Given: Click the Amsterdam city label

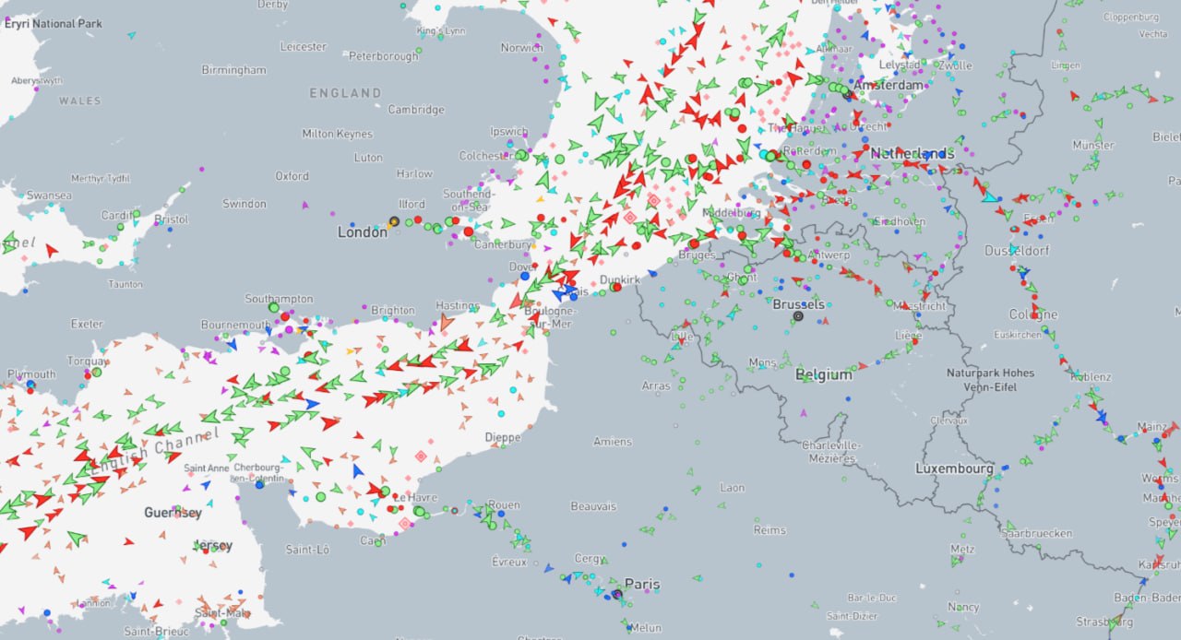Looking at the screenshot, I should (889, 85).
